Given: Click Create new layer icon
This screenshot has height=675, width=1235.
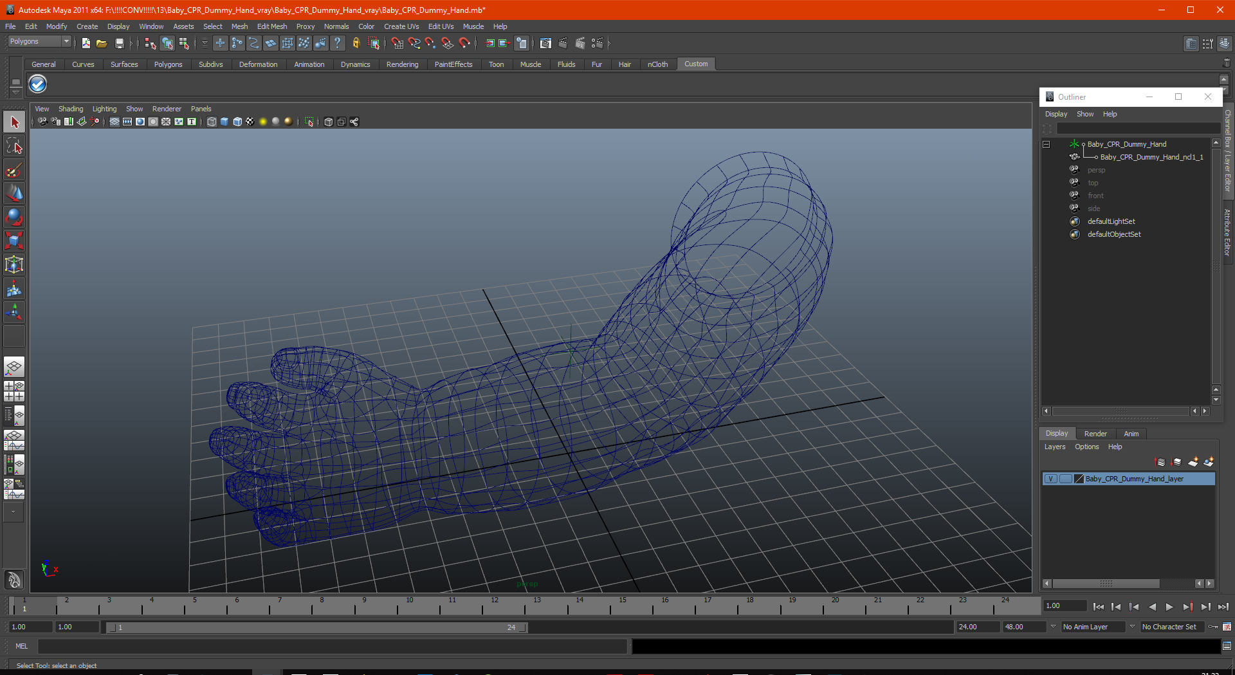Looking at the screenshot, I should 1193,462.
